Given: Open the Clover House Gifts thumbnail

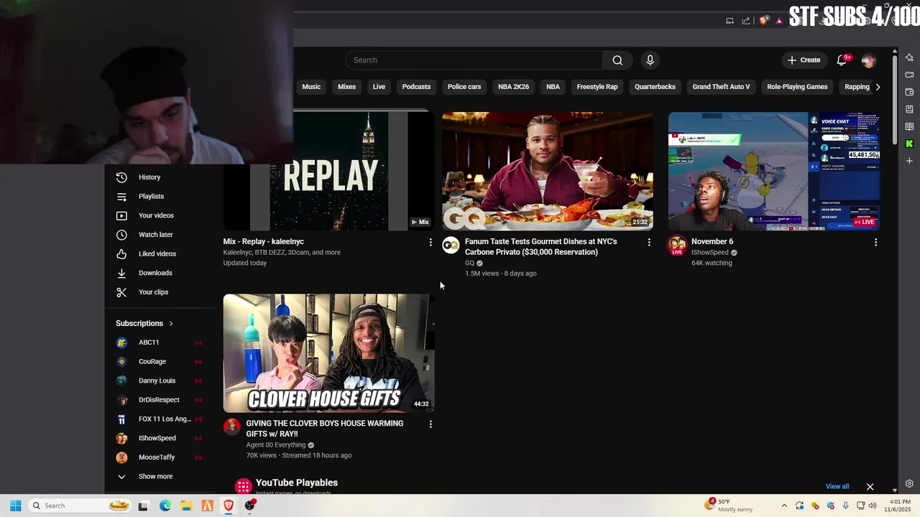Looking at the screenshot, I should pos(328,353).
